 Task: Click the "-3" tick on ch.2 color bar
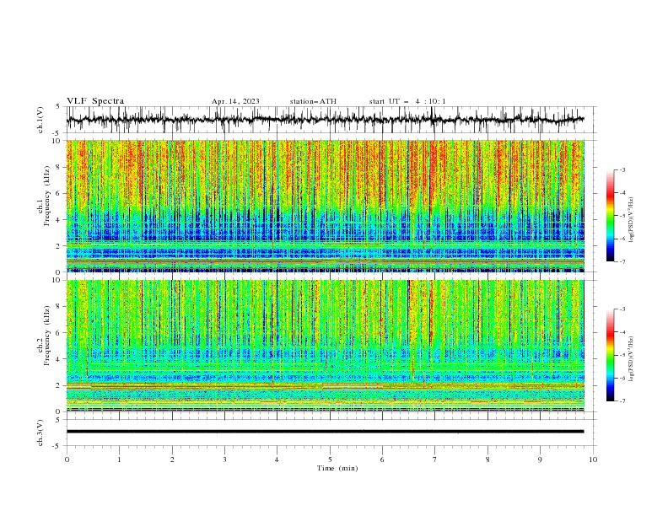[622, 309]
